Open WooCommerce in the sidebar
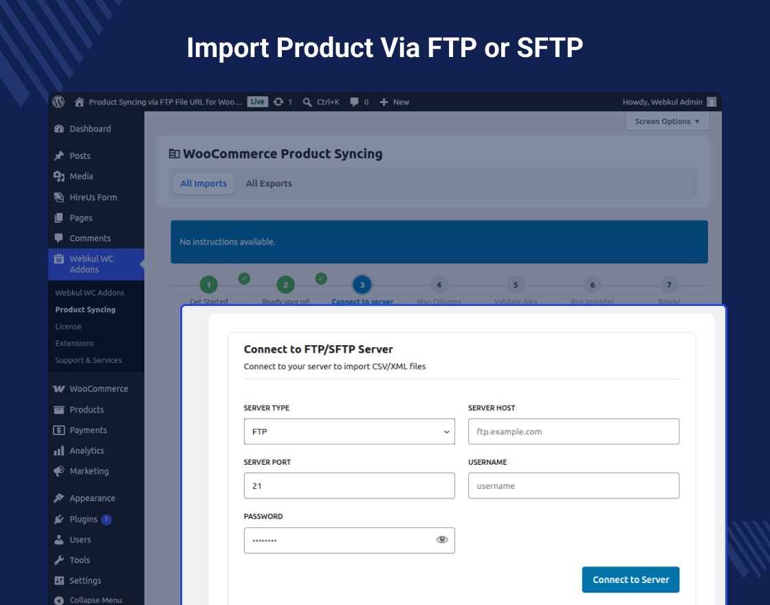The image size is (770, 605). (x=98, y=388)
